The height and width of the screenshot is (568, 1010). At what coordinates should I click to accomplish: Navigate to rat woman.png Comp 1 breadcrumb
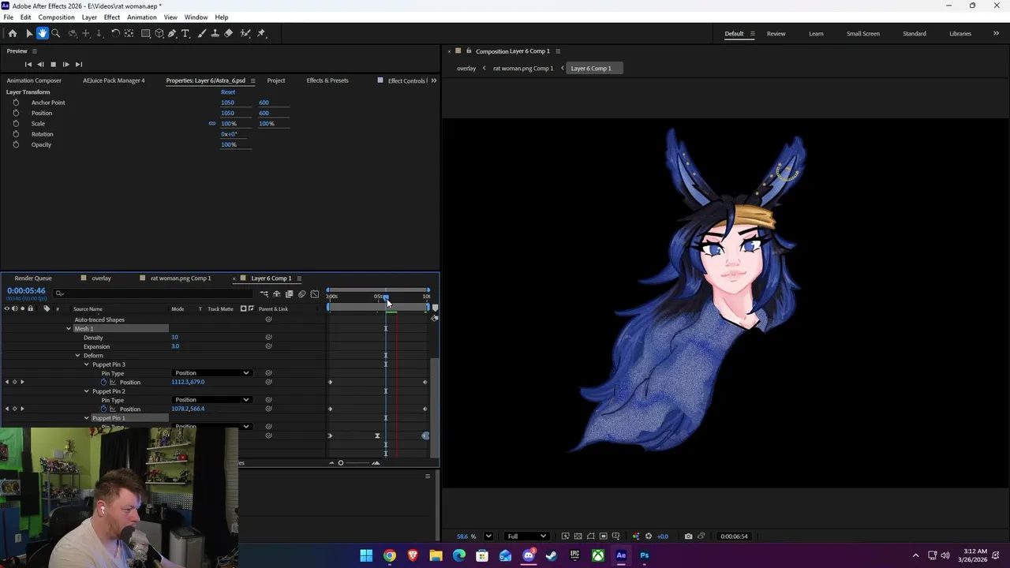click(x=523, y=69)
